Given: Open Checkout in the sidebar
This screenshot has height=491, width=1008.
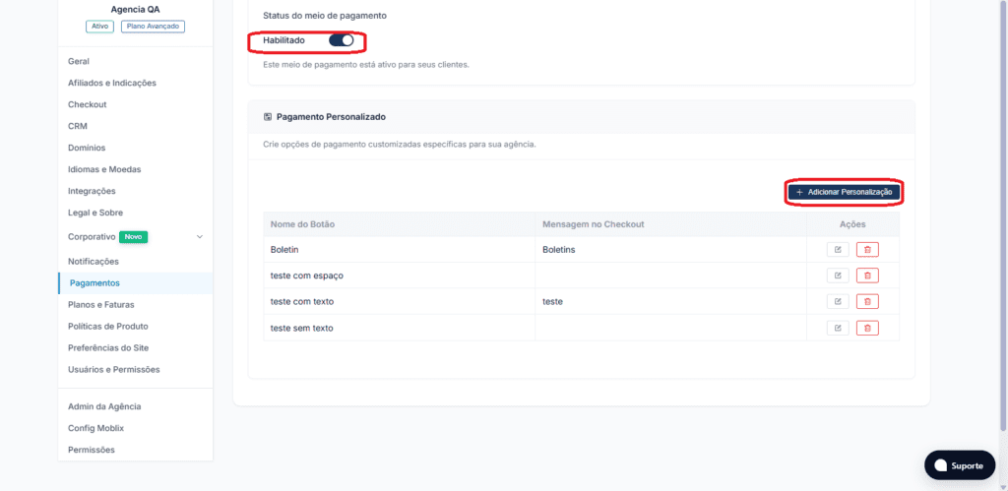Looking at the screenshot, I should click(x=88, y=104).
